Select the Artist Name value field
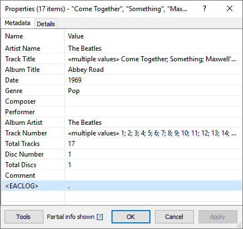Image resolution: width=243 pixels, height=229 pixels. pyautogui.click(x=153, y=48)
